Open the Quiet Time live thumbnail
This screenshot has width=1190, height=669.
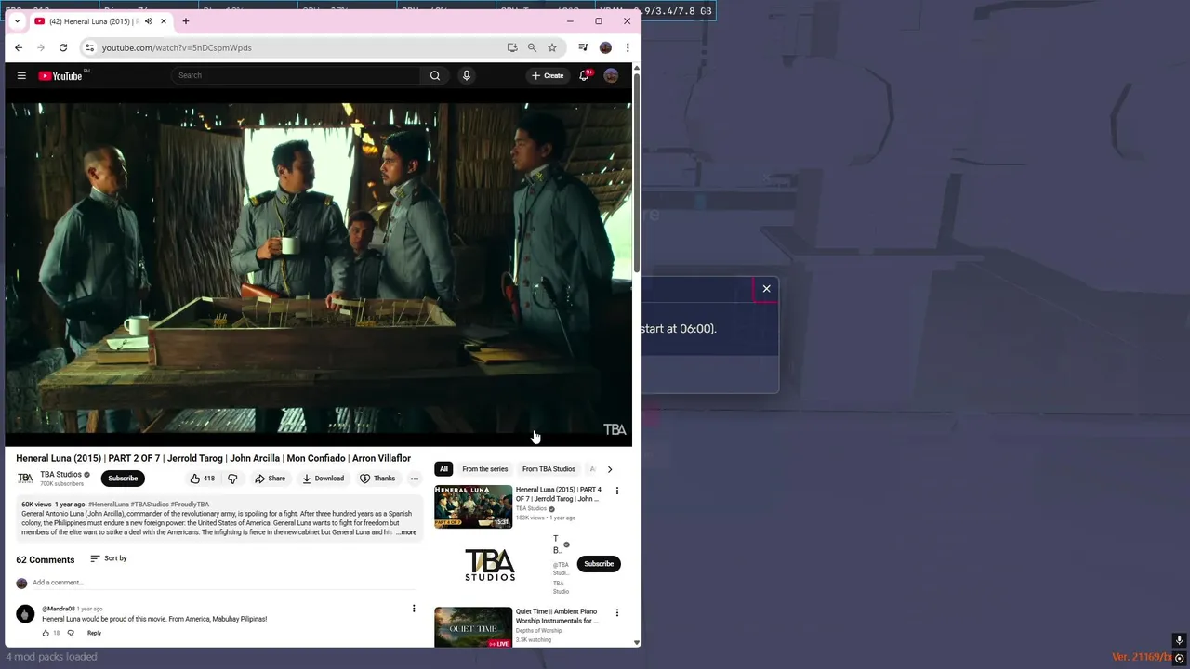click(473, 628)
